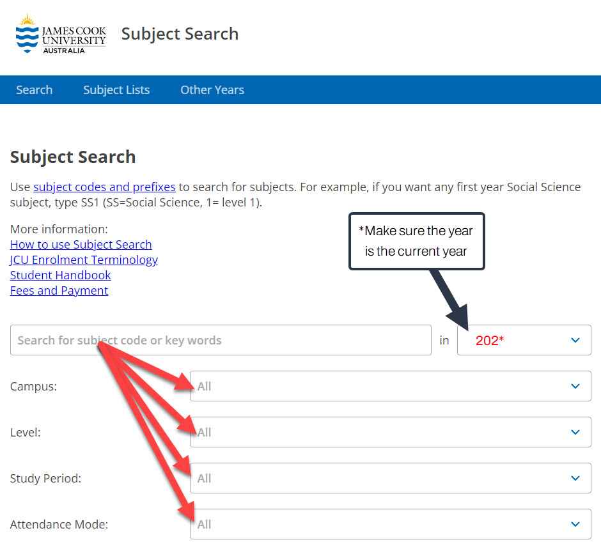Screen dimensions: 601x549
Task: Open JCU Enrolment Terminology link
Action: coord(84,259)
